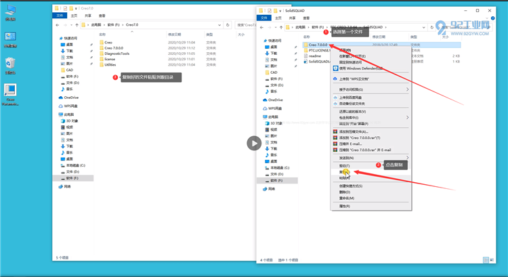The width and height of the screenshot is (508, 277).
Task: Refresh the SolidSQUAD window folder view
Action: (432, 27)
